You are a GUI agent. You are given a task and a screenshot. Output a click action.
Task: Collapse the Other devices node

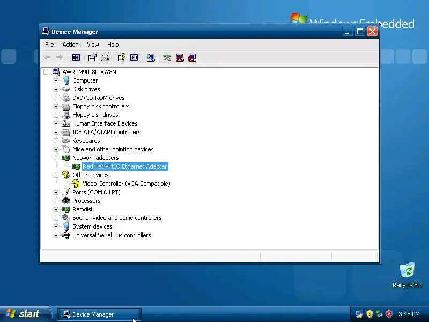point(56,175)
